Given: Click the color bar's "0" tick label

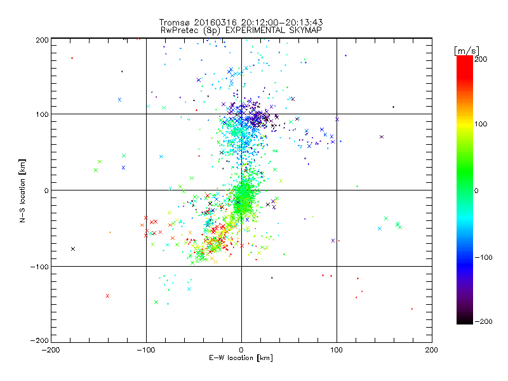Looking at the screenshot, I should point(476,190).
